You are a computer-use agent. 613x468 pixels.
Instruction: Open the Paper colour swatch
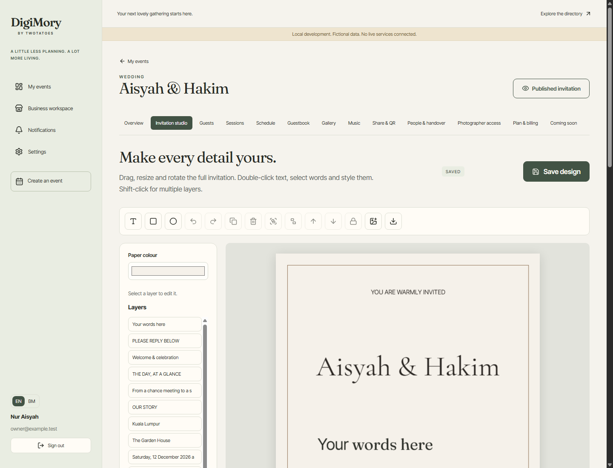coord(168,271)
